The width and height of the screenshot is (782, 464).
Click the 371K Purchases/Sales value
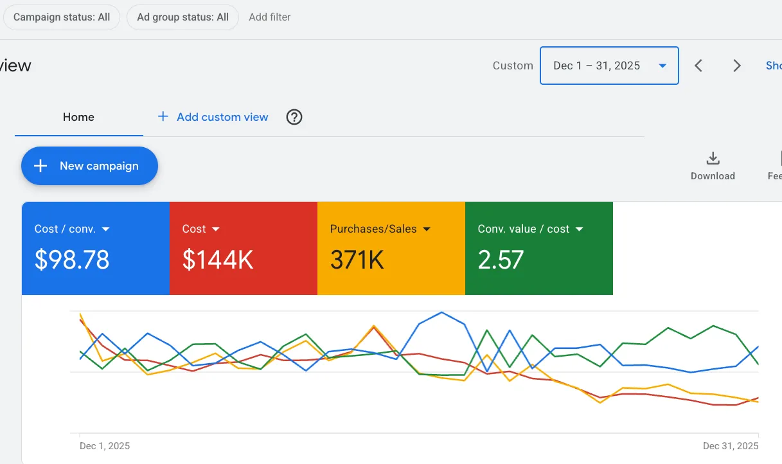pyautogui.click(x=357, y=260)
